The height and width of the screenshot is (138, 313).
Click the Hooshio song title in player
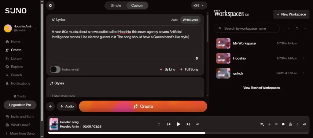click(x=69, y=122)
